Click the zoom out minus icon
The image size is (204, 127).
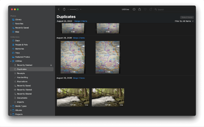68,9
